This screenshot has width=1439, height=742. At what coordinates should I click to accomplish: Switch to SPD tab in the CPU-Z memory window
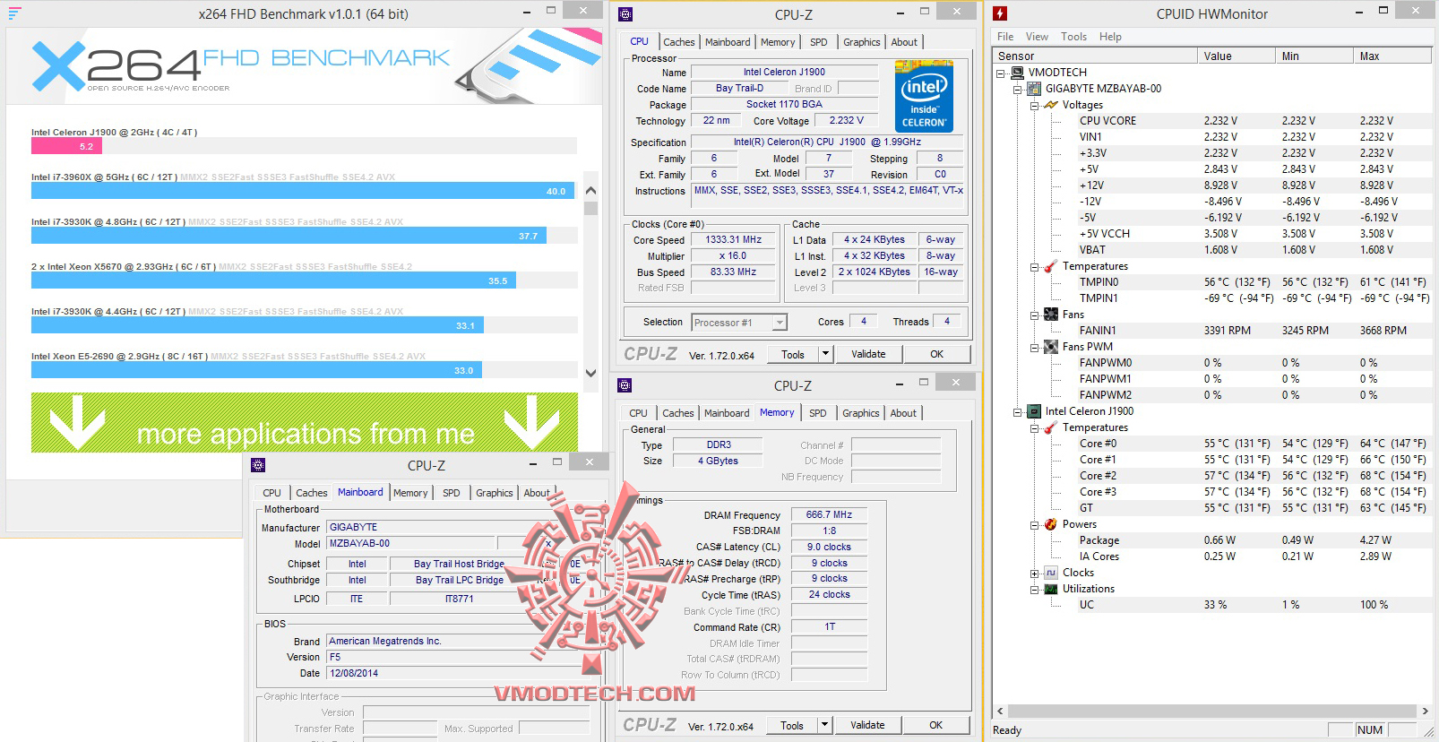(x=817, y=413)
